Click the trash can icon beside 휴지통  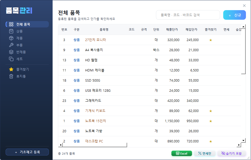click(11, 76)
